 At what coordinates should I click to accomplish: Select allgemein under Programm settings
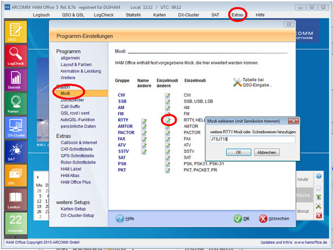[x=71, y=58]
